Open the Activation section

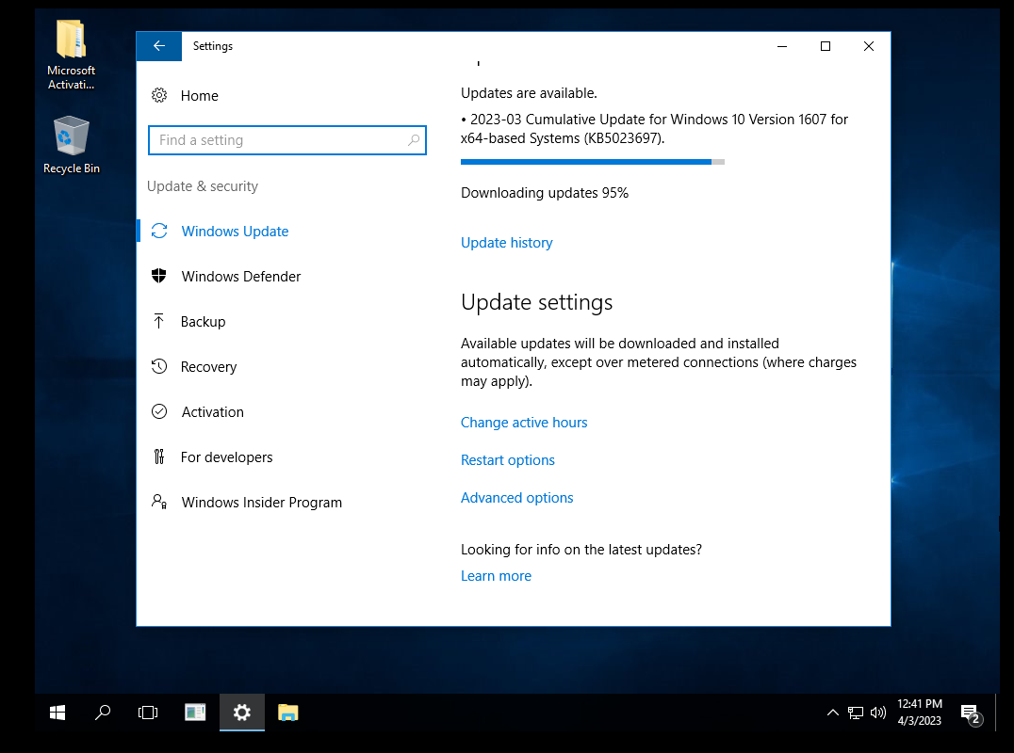(x=212, y=412)
